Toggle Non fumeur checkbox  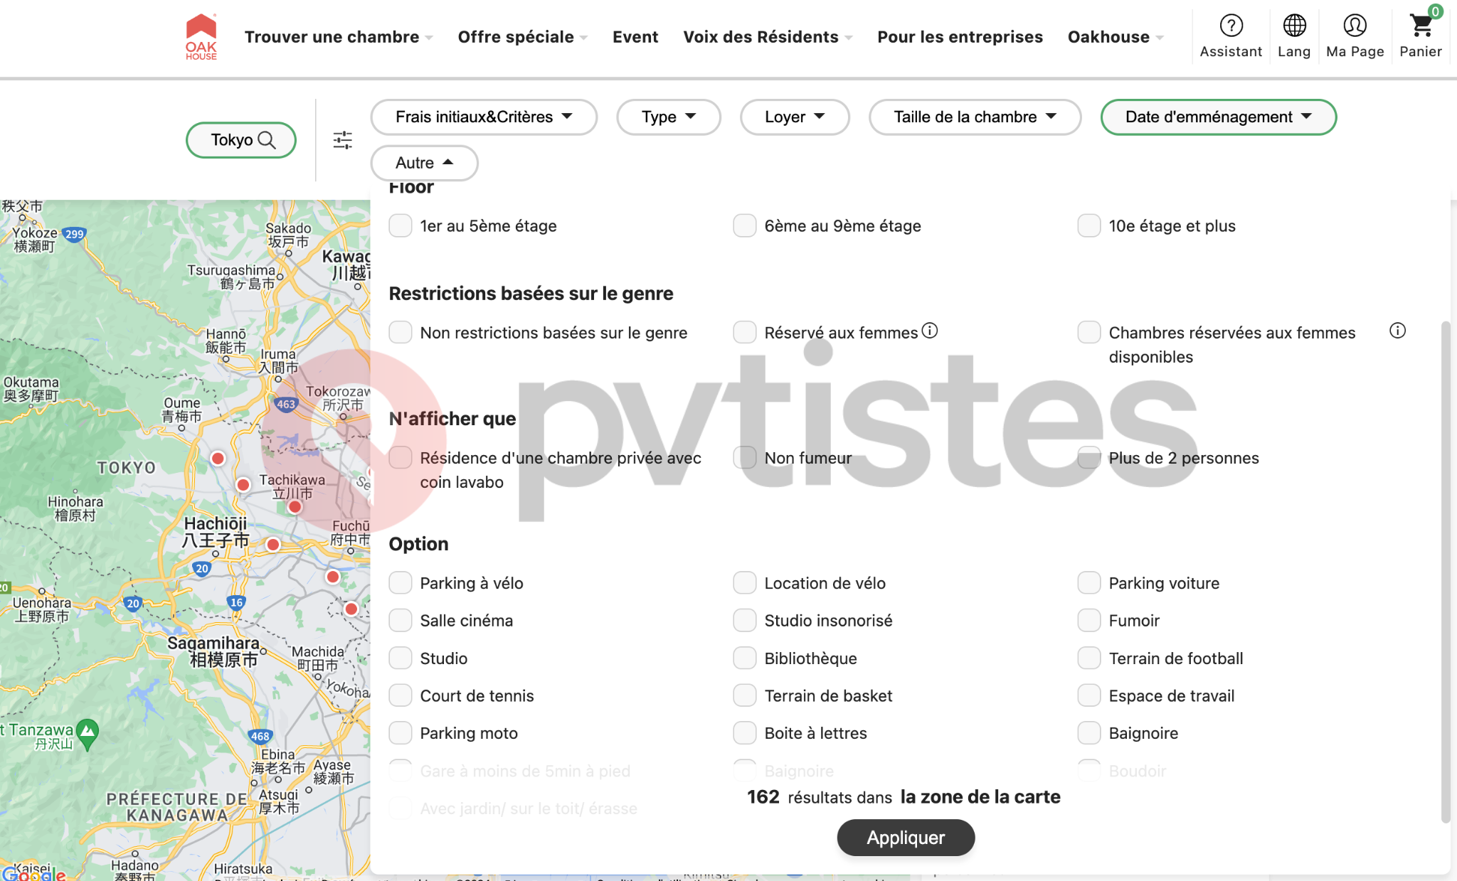[746, 458]
